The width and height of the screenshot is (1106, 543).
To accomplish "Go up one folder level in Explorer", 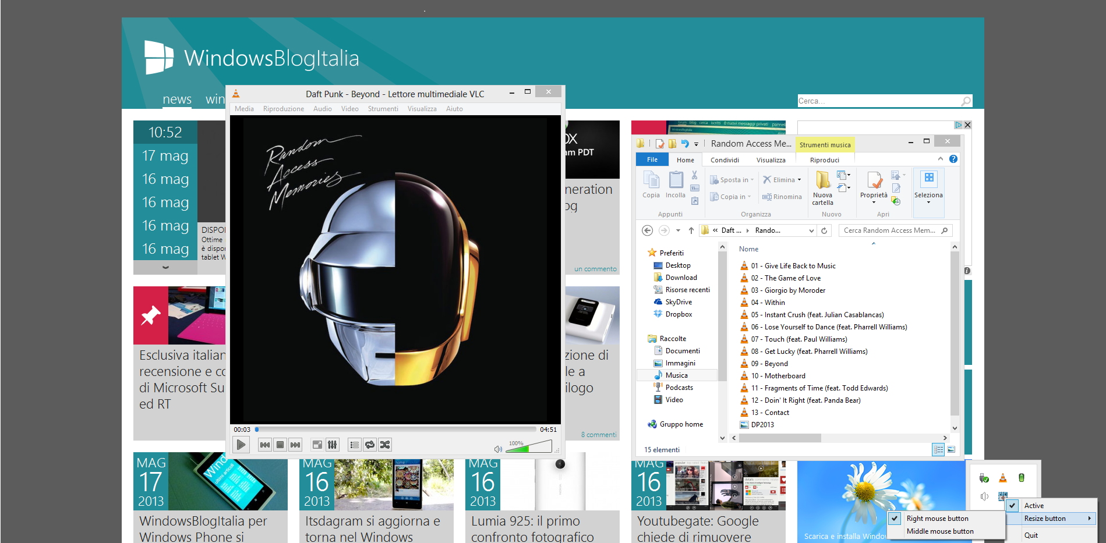I will 691,230.
